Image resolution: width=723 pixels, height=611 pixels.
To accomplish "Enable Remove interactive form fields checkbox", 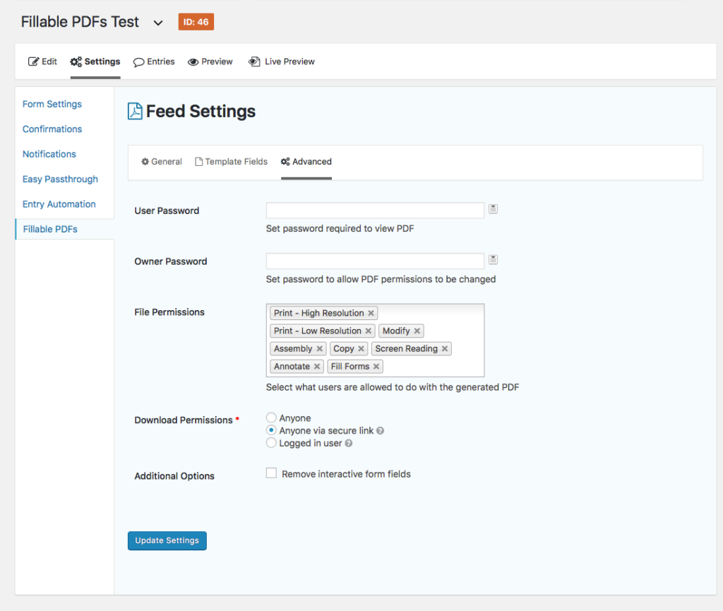I will coord(271,474).
